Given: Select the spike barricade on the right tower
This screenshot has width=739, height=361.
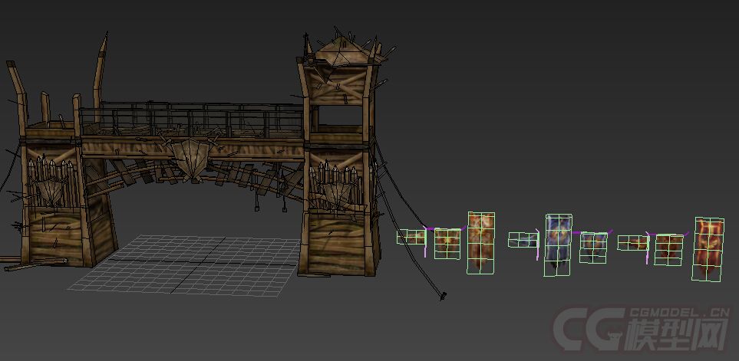Looking at the screenshot, I should (x=336, y=186).
